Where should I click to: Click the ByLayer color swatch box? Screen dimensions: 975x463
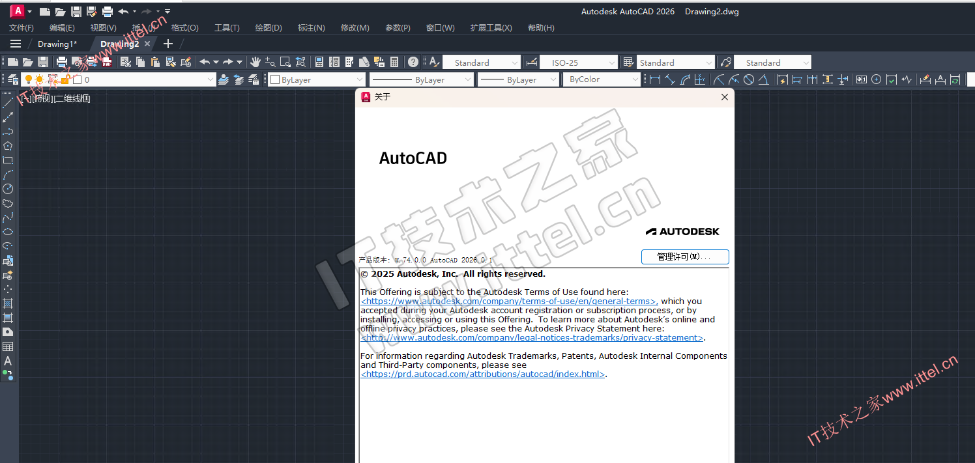tap(275, 79)
